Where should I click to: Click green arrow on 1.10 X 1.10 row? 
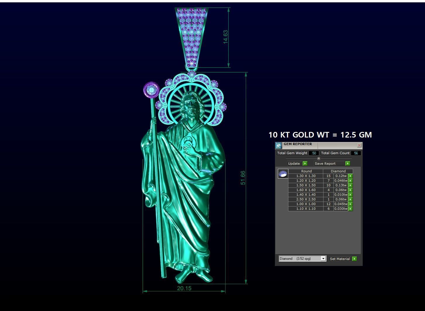coord(350,209)
